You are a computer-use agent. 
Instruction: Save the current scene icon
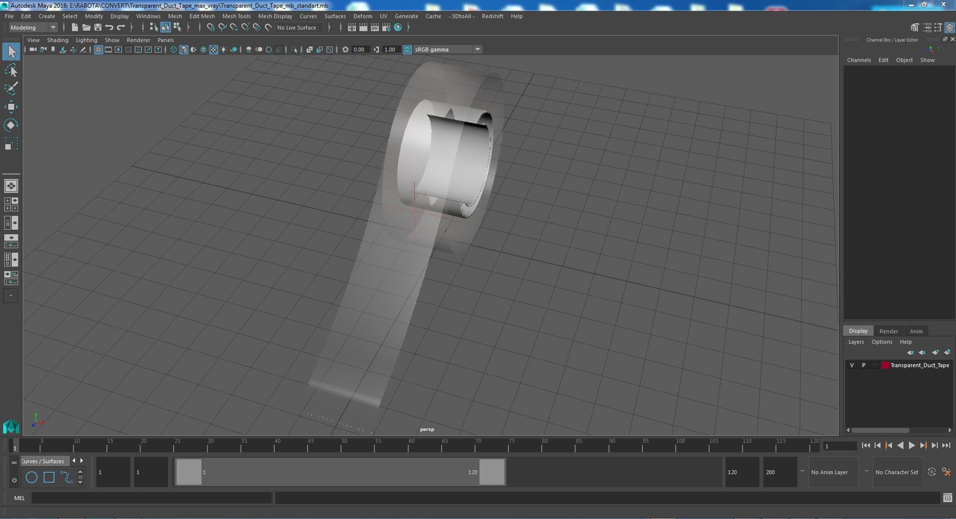point(98,27)
